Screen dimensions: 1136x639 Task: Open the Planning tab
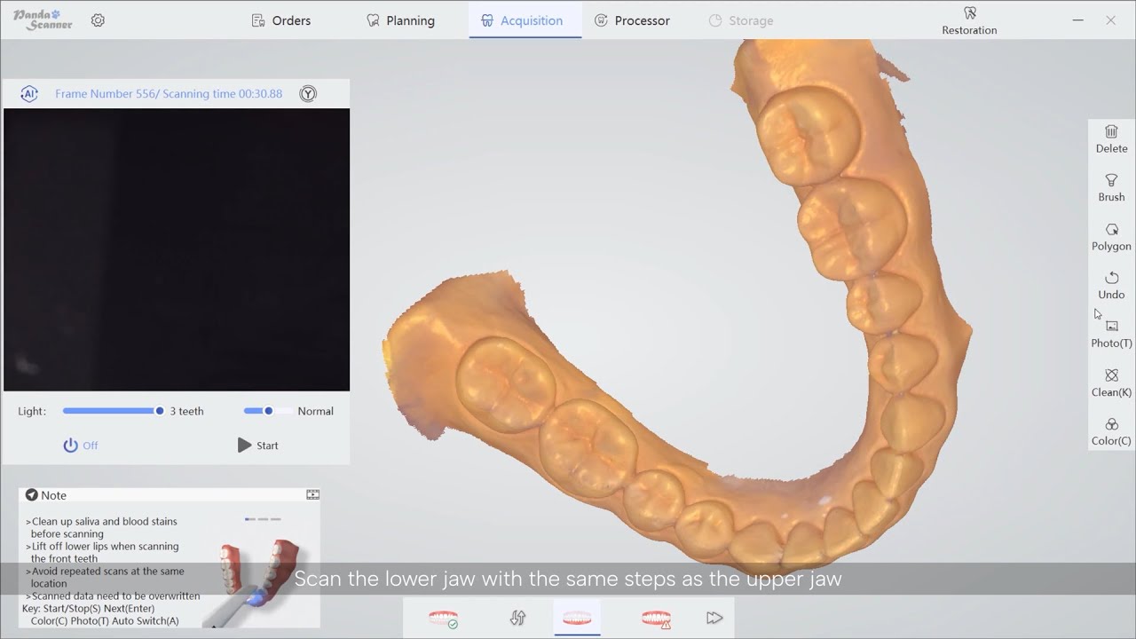[x=400, y=20]
